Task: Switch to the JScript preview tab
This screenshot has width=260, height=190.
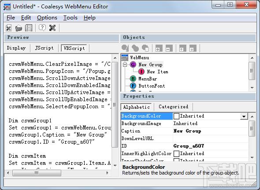Action: (x=44, y=48)
